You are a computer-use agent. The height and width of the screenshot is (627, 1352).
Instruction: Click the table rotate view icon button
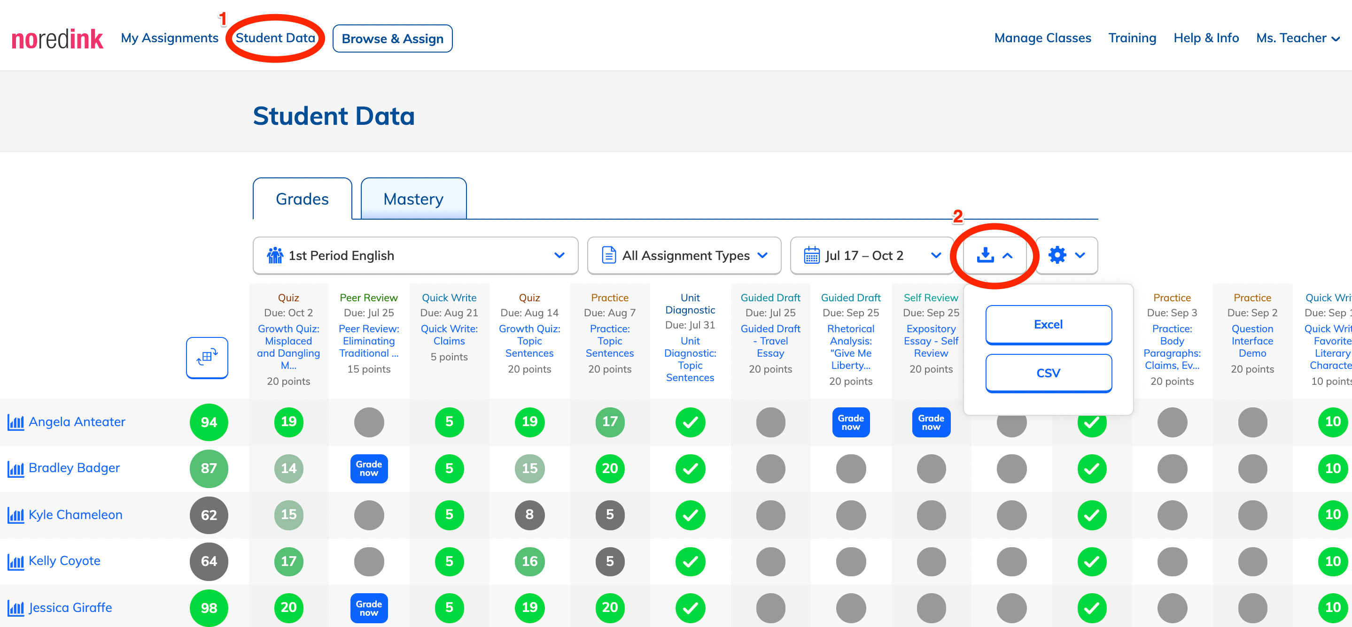pyautogui.click(x=207, y=358)
